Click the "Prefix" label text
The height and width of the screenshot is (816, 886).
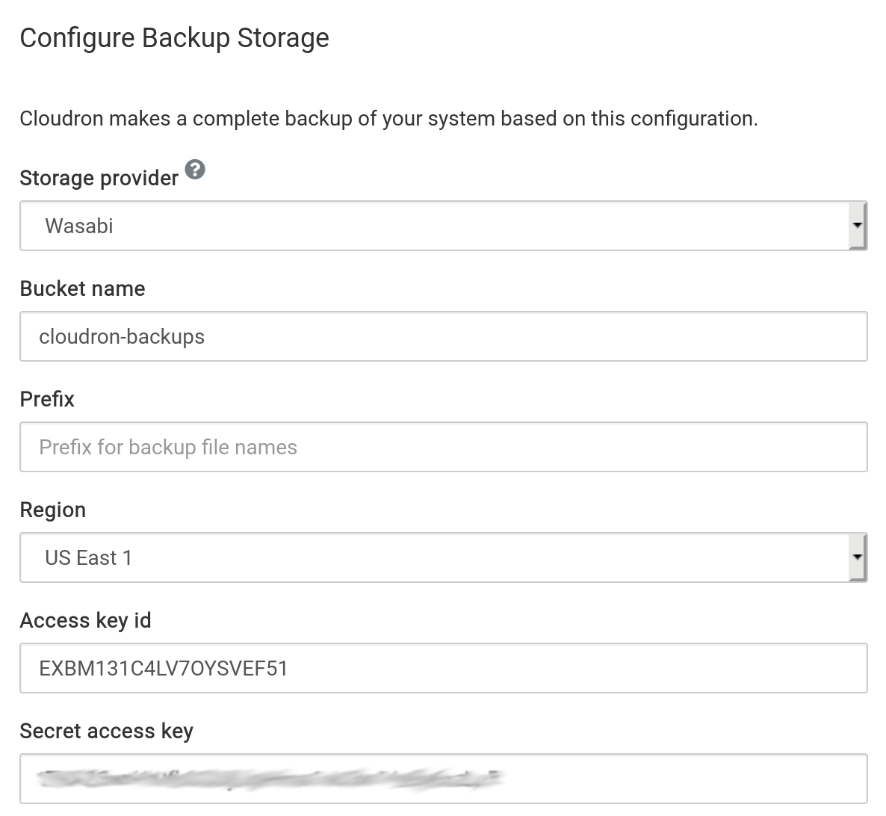click(47, 399)
